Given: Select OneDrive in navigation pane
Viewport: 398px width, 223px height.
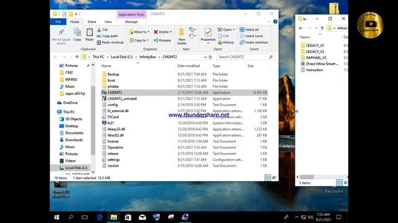Looking at the screenshot, I should (70, 103).
